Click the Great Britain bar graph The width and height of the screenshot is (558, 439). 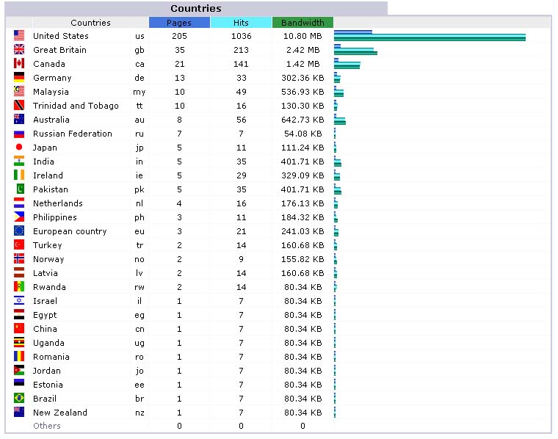point(355,49)
